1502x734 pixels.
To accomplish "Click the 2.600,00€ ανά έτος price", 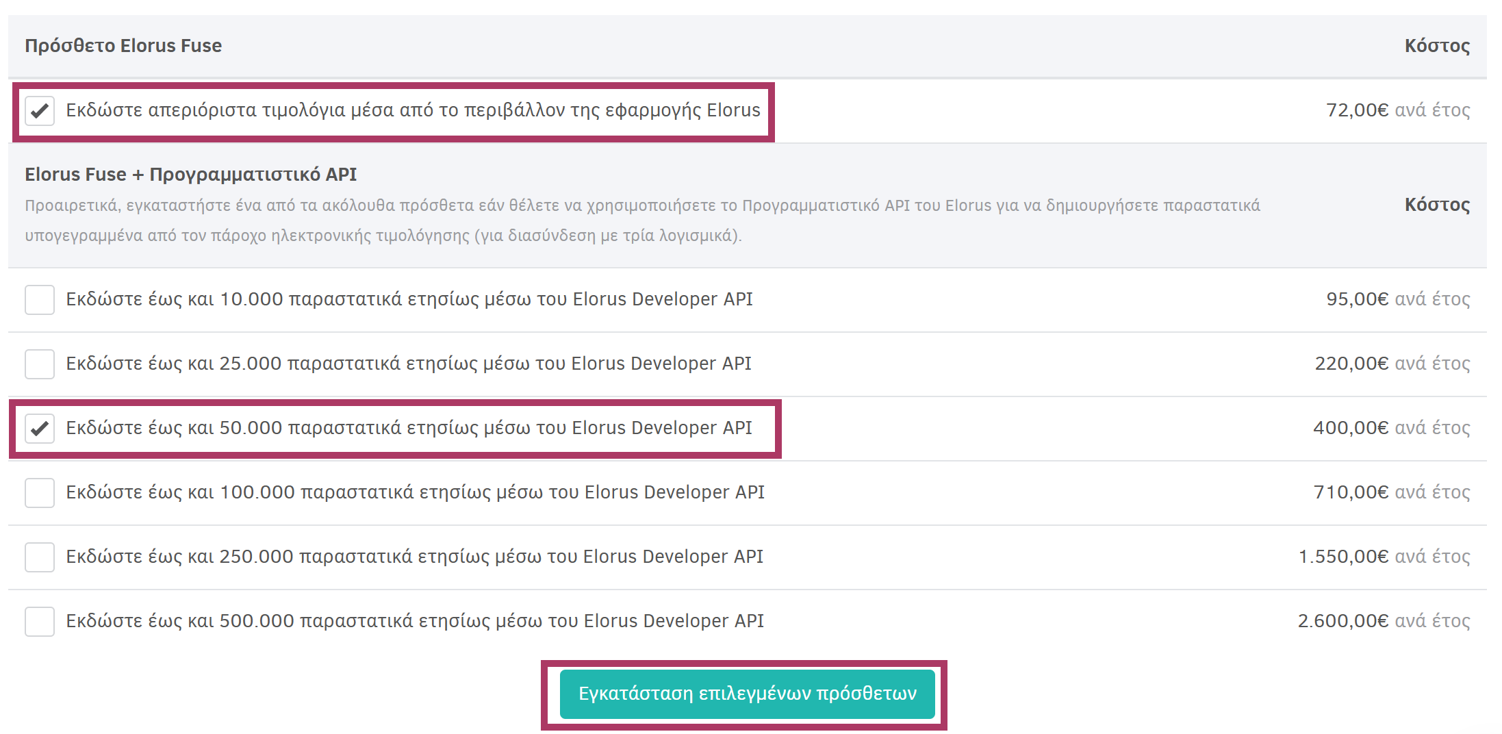I will pyautogui.click(x=1384, y=621).
